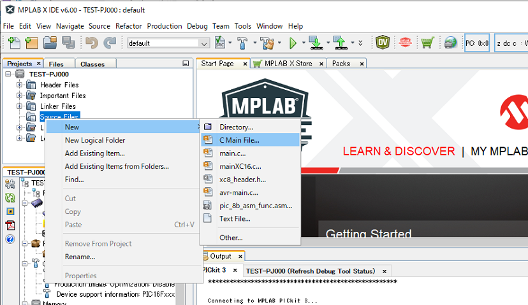Click the New Project toolbar icon
This screenshot has width=528, height=305.
(32, 43)
